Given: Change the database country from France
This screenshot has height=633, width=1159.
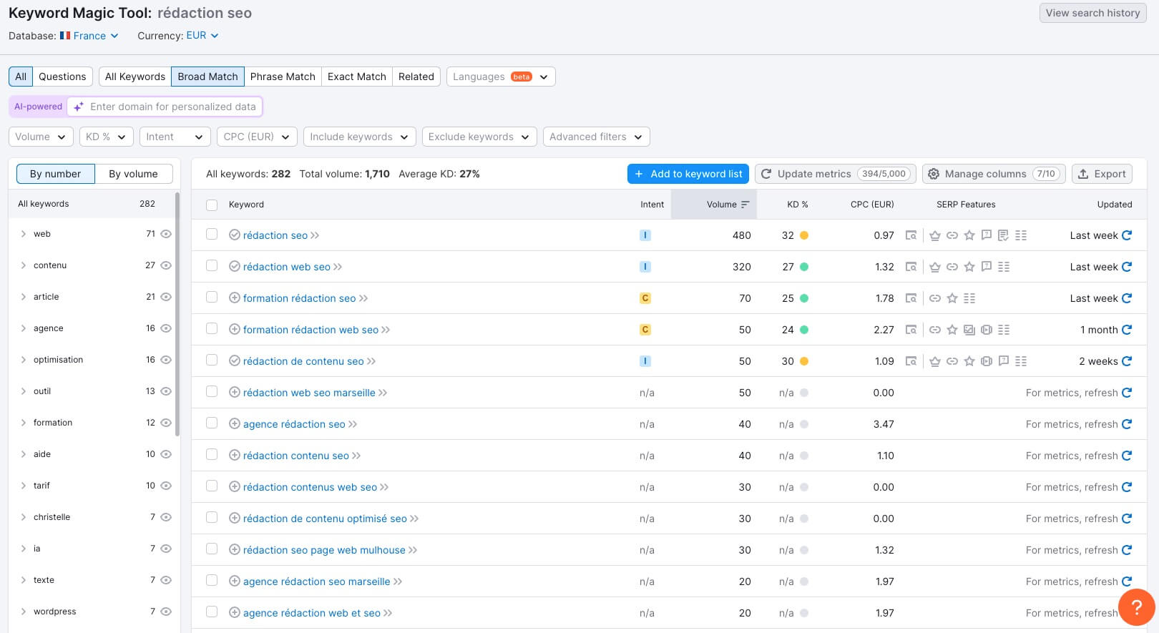Looking at the screenshot, I should [x=89, y=36].
